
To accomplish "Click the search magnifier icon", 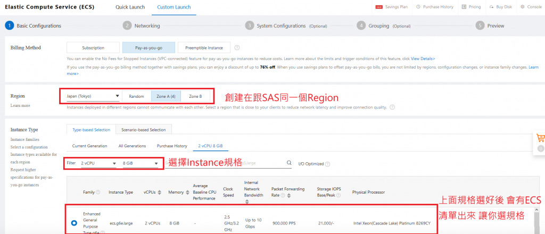I will [x=289, y=163].
